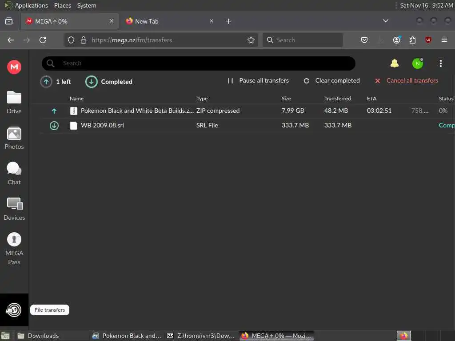This screenshot has height=341, width=455.
Task: Open the System menu
Action: 87,5
